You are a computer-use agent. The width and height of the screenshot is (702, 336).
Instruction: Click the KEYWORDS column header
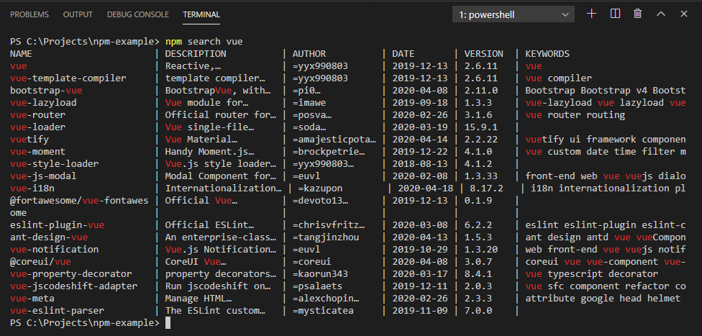pos(547,54)
